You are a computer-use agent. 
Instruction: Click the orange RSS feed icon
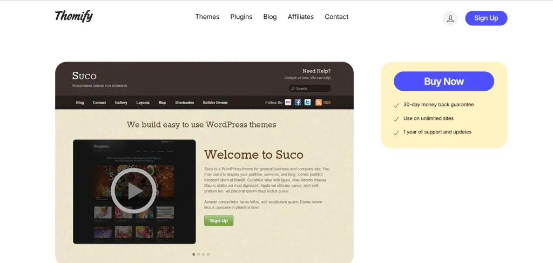(319, 103)
